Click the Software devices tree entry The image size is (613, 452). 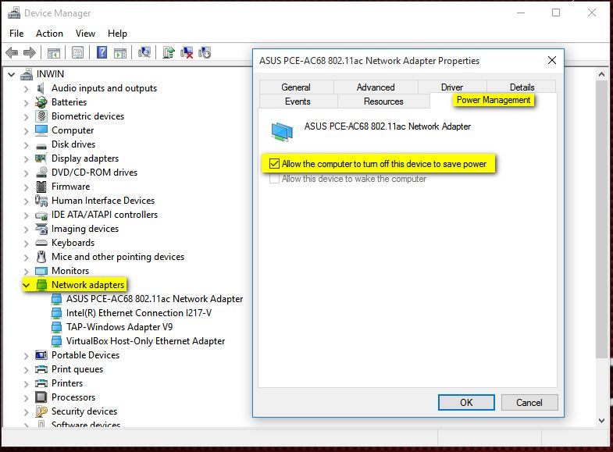[x=86, y=424]
